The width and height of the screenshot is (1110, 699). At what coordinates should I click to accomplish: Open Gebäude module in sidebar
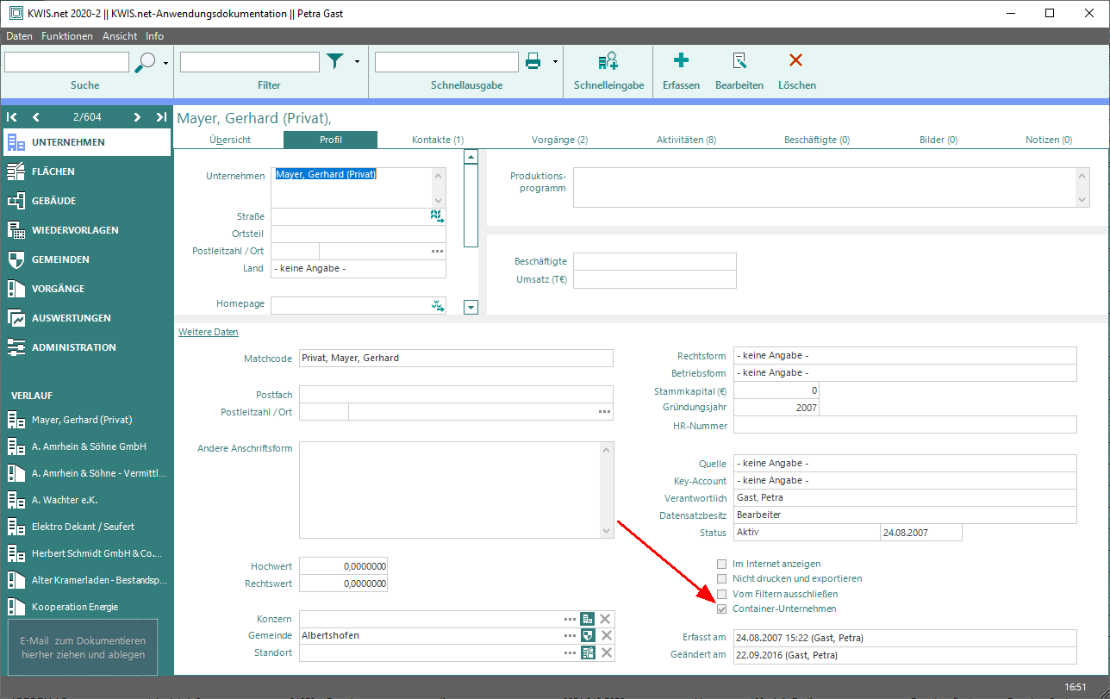pos(86,201)
